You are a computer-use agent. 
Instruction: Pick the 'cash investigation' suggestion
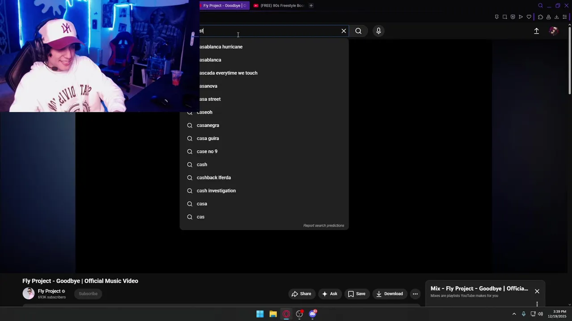click(264, 191)
